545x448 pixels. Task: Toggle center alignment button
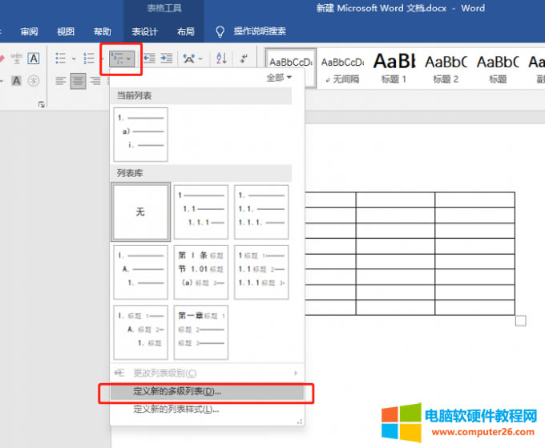[x=78, y=80]
